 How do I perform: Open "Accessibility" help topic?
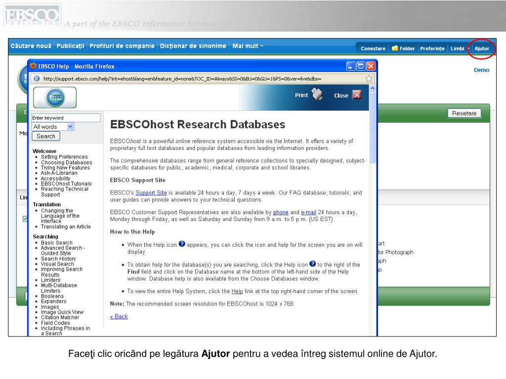coord(55,179)
